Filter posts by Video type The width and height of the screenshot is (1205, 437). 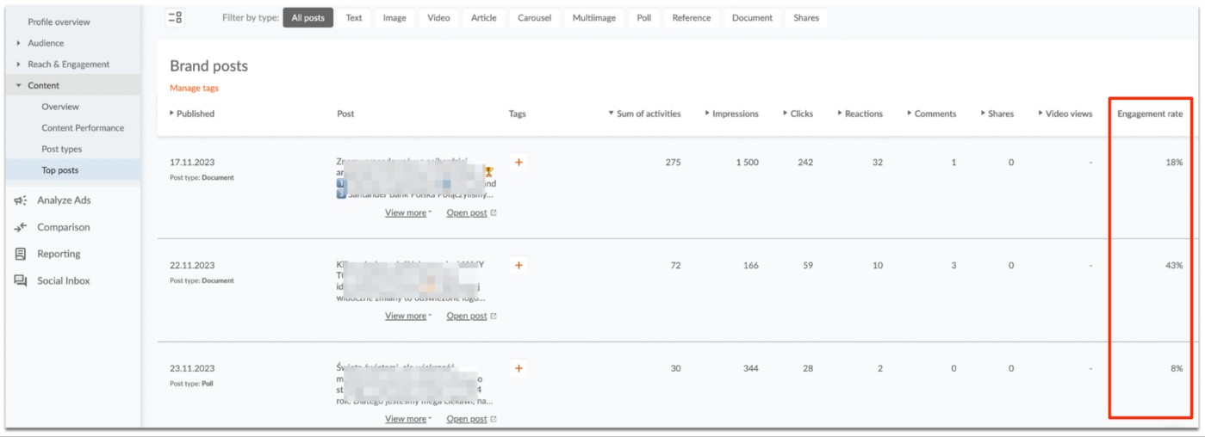pos(438,18)
